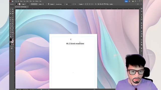Open the Select menu
This screenshot has width=161, height=90.
tap(27, 1)
